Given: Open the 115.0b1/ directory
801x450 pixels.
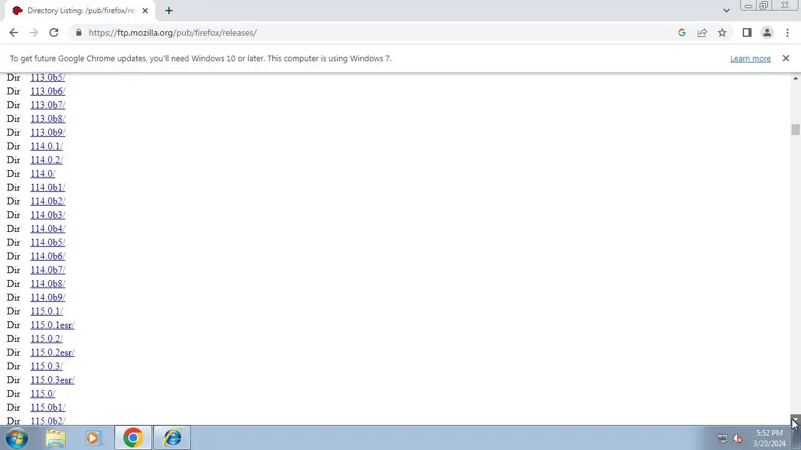Looking at the screenshot, I should 48,407.
